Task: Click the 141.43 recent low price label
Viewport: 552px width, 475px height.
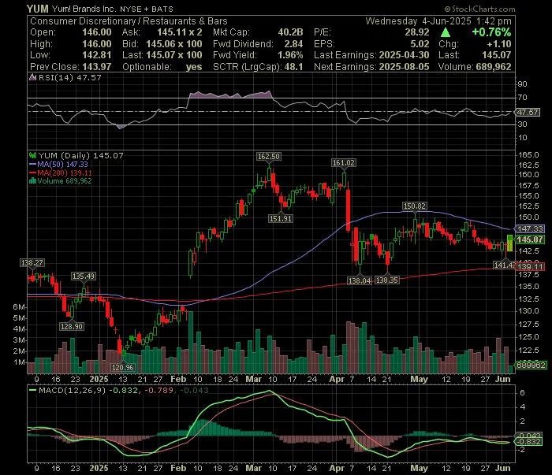Action: [504, 265]
